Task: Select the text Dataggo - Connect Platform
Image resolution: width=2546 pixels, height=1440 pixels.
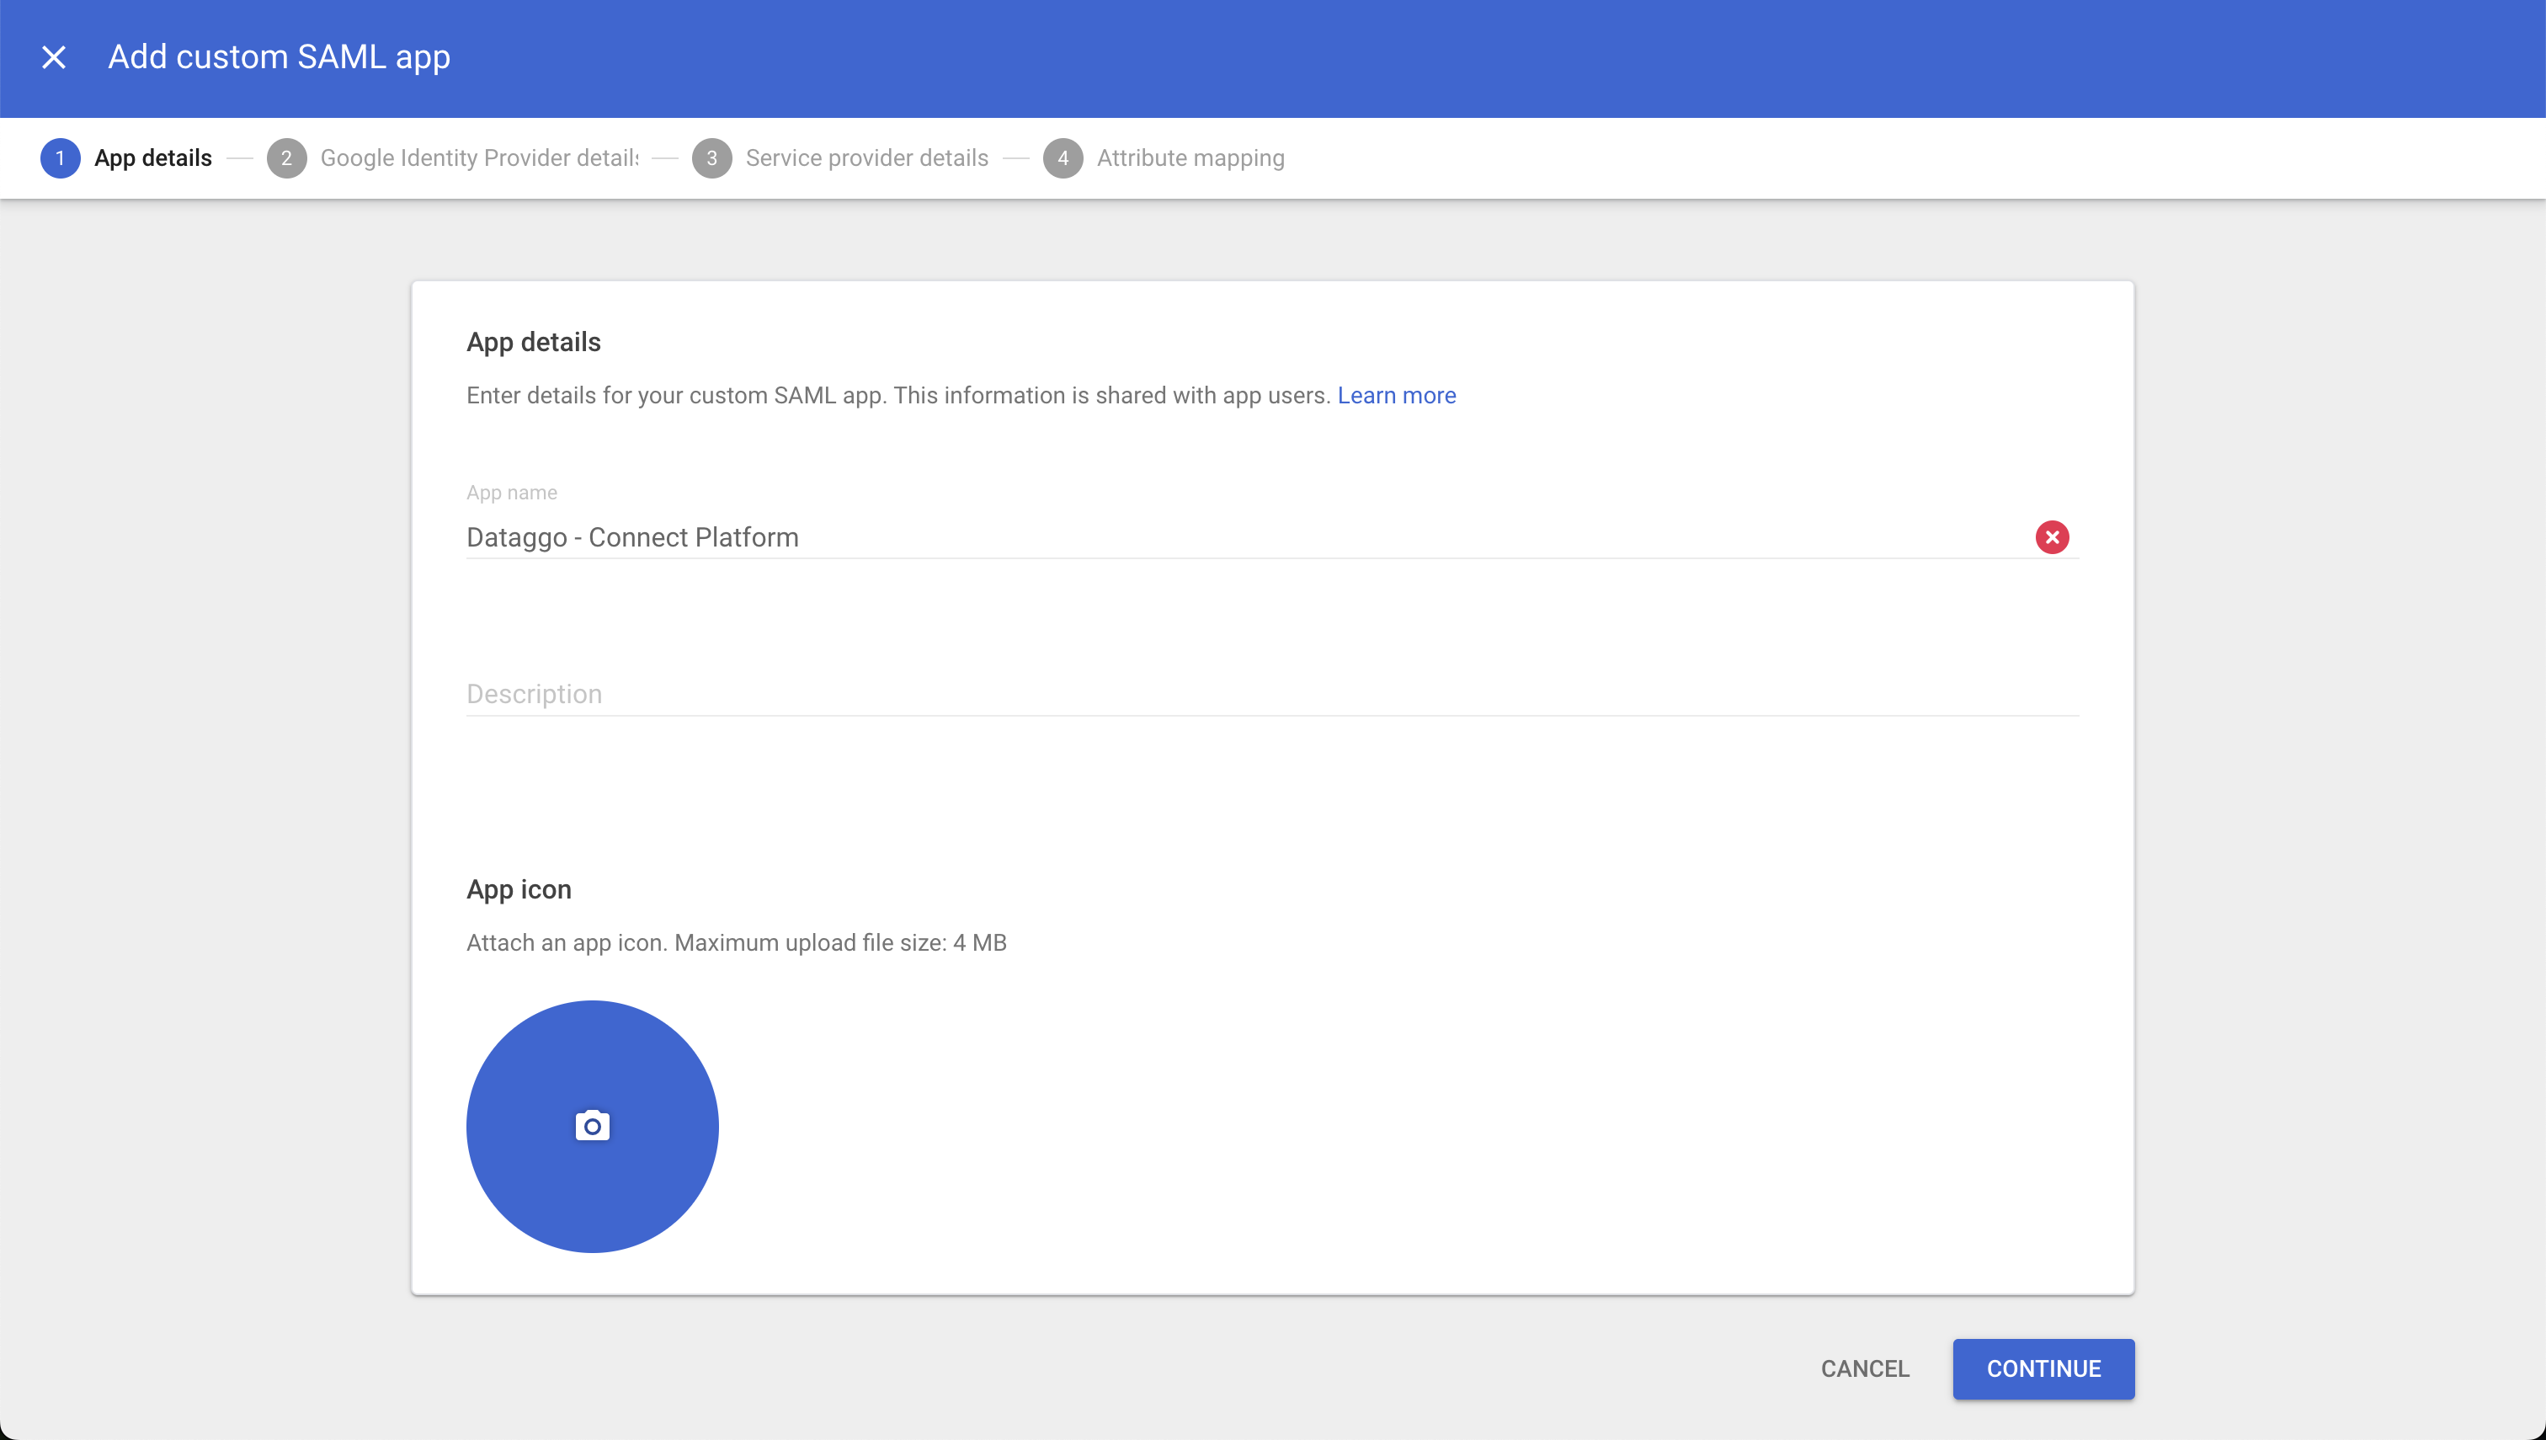Action: point(631,537)
